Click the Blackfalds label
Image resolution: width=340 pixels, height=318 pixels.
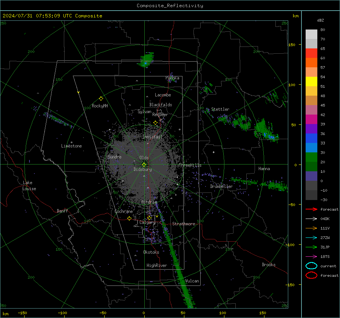[161, 105]
